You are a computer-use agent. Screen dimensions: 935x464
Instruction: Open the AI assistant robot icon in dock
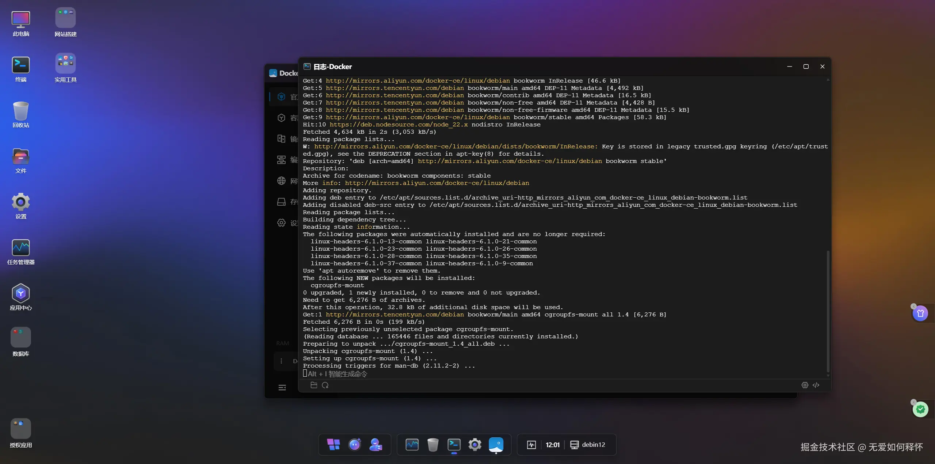click(x=355, y=445)
